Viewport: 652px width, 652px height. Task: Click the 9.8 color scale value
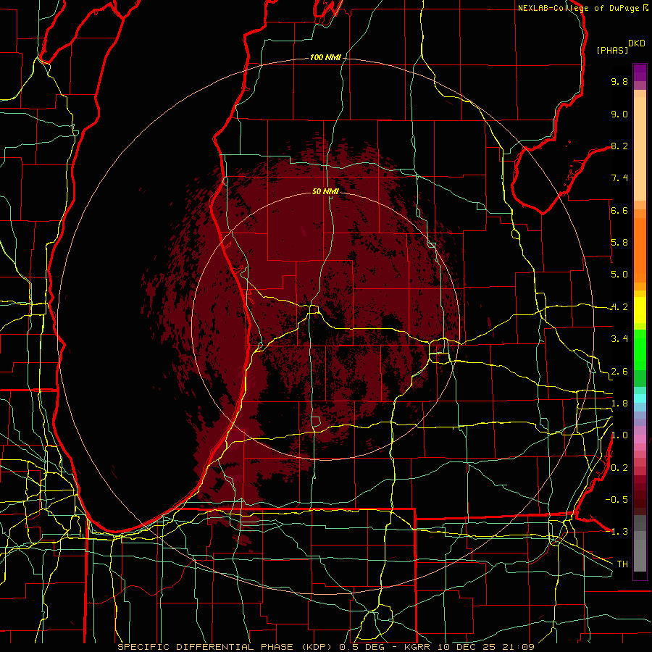coord(619,81)
